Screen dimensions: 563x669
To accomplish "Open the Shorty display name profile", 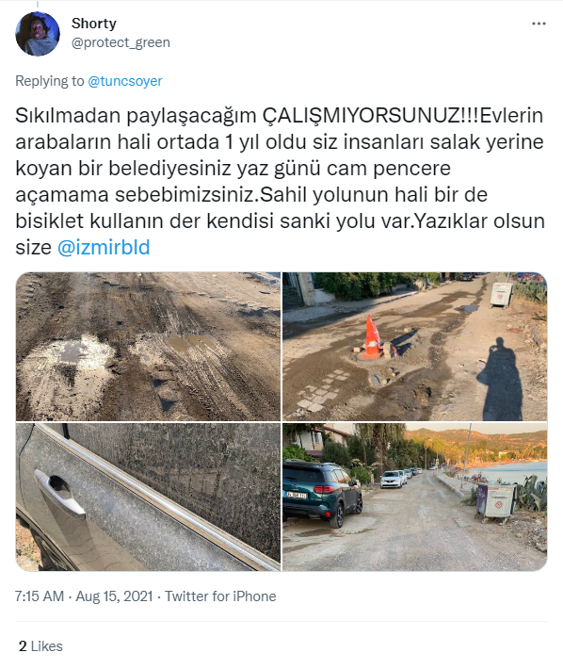I will pos(94,24).
